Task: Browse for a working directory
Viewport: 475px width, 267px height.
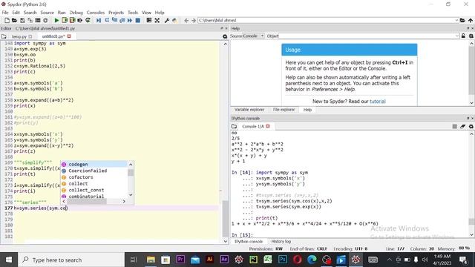Action: click(x=462, y=20)
